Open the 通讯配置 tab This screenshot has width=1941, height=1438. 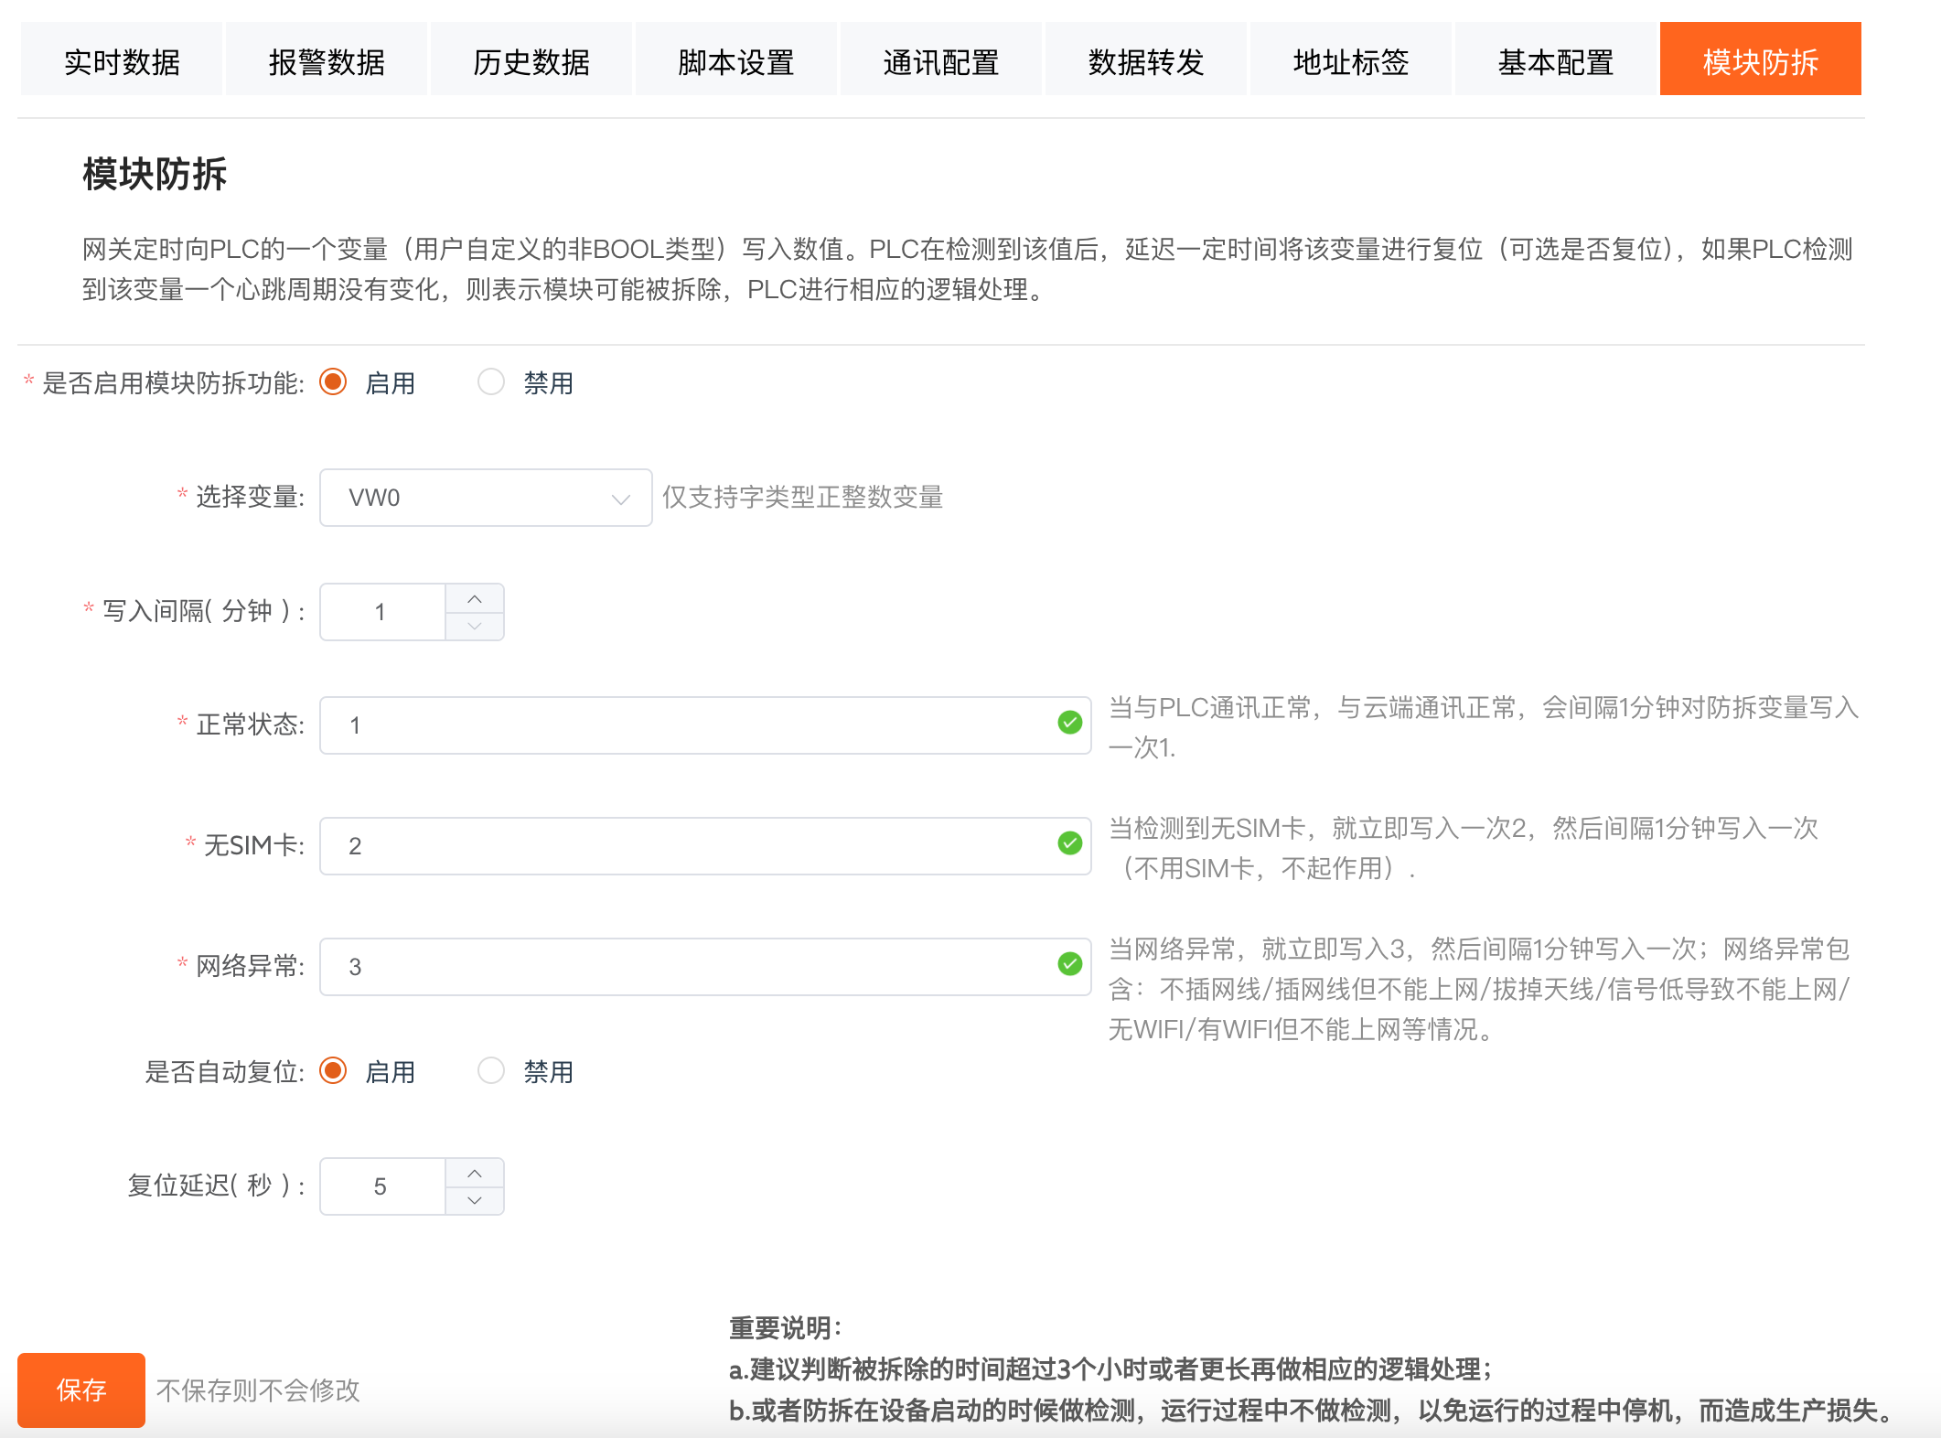pyautogui.click(x=940, y=60)
